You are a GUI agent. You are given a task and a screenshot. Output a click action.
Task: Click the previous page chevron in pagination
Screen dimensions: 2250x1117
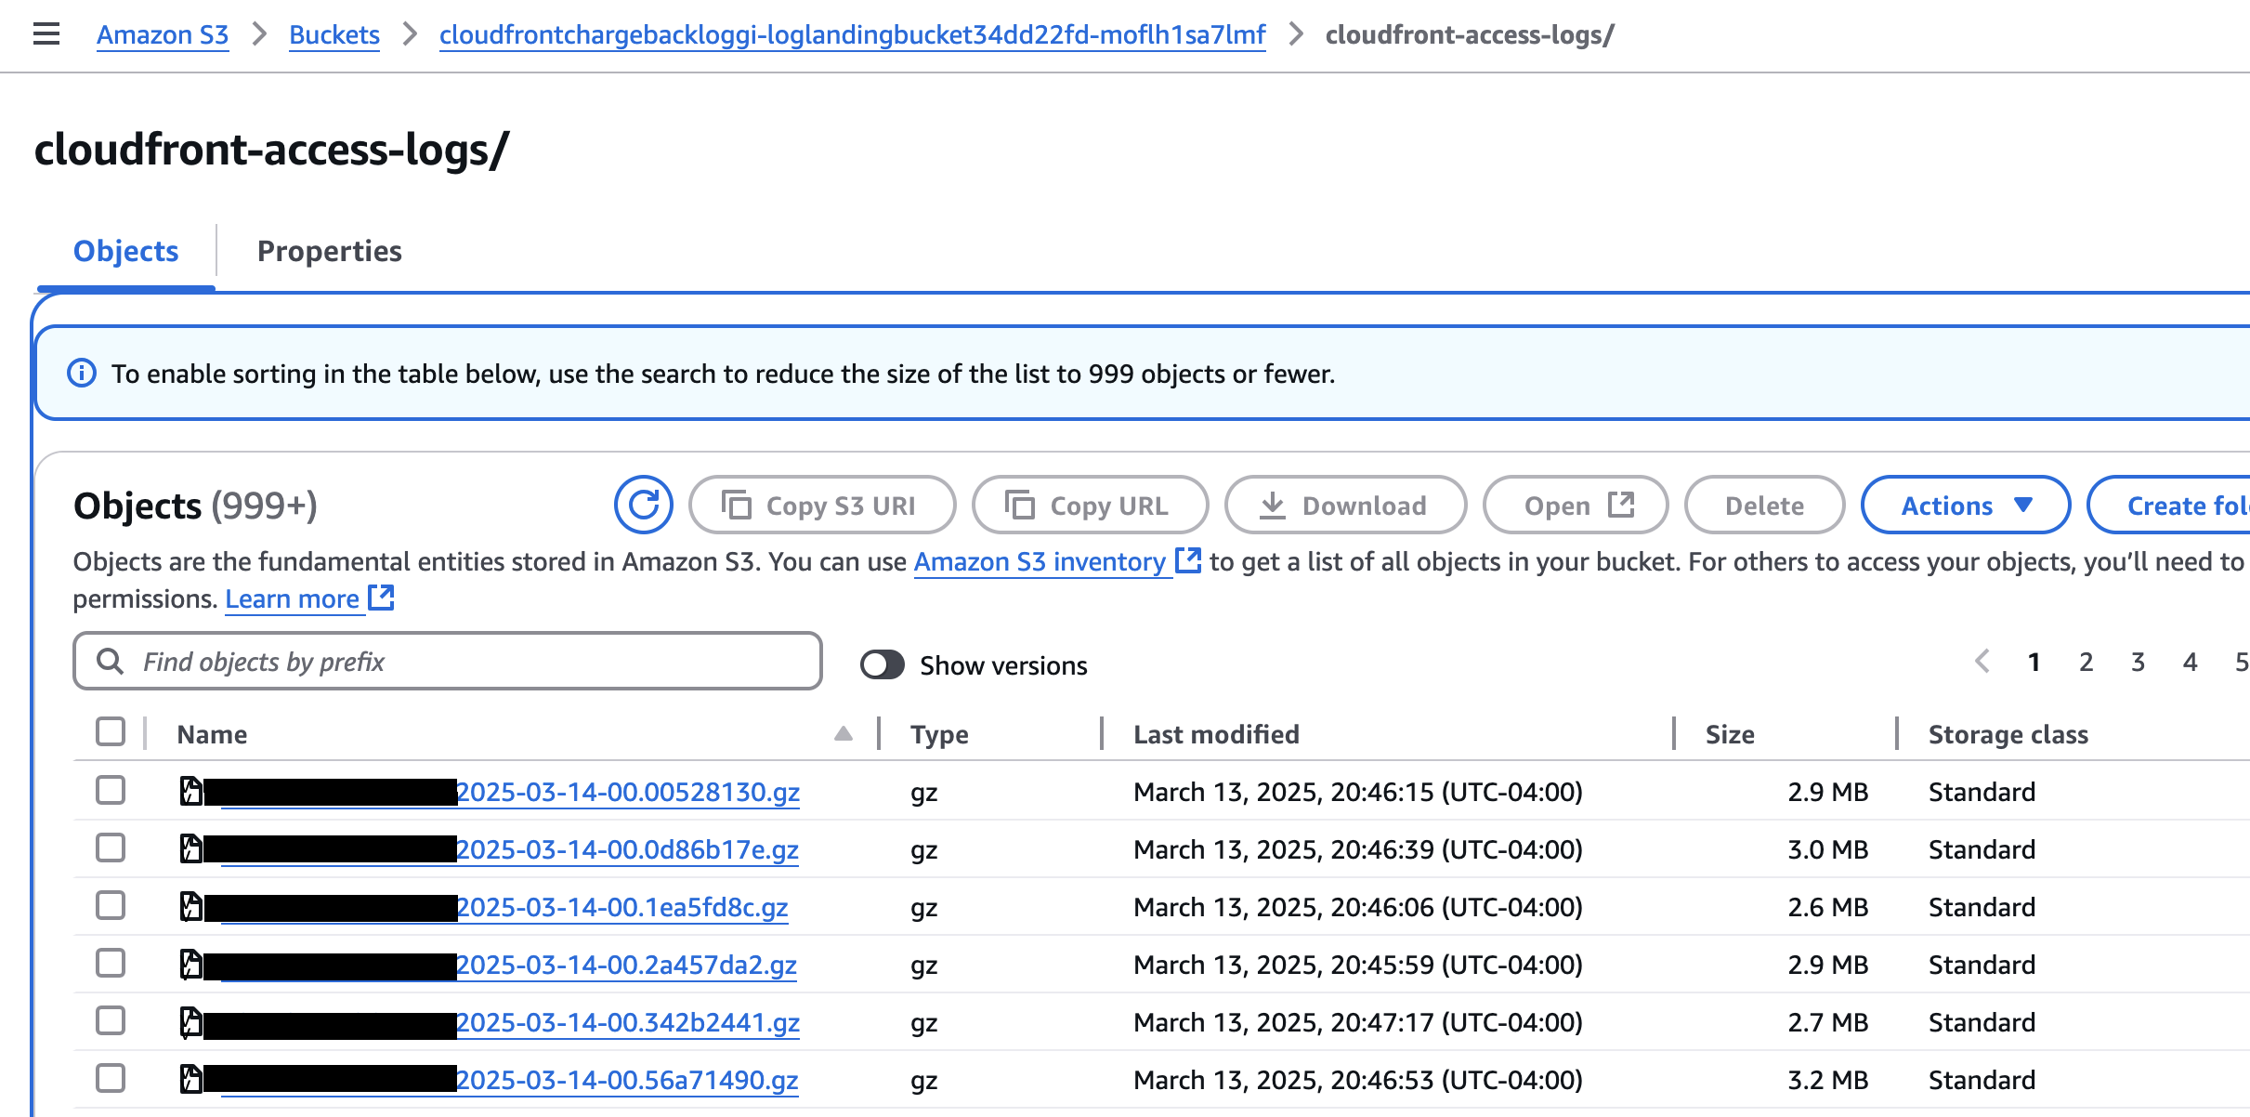(x=1983, y=661)
